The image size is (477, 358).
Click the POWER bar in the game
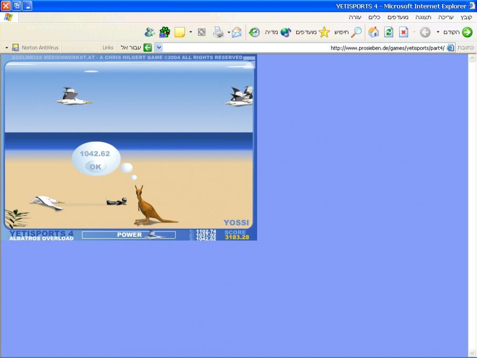tap(129, 235)
